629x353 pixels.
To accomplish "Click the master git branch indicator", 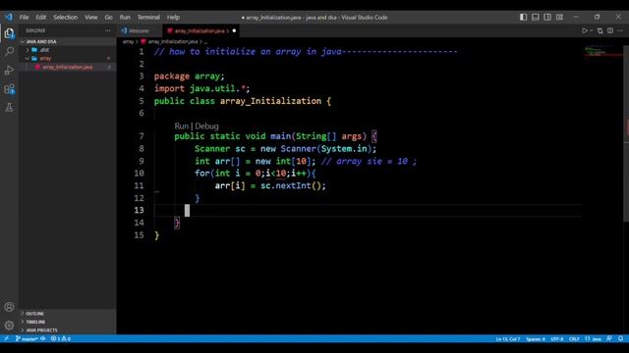I will click(27, 338).
